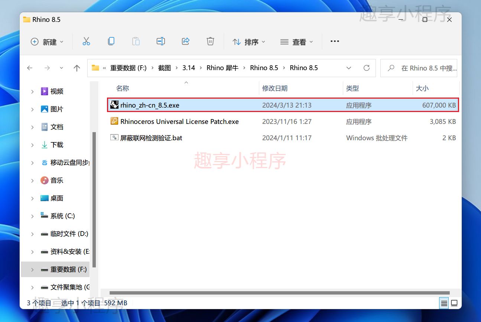Go forward with the right arrow
The image size is (481, 322).
pyautogui.click(x=47, y=68)
